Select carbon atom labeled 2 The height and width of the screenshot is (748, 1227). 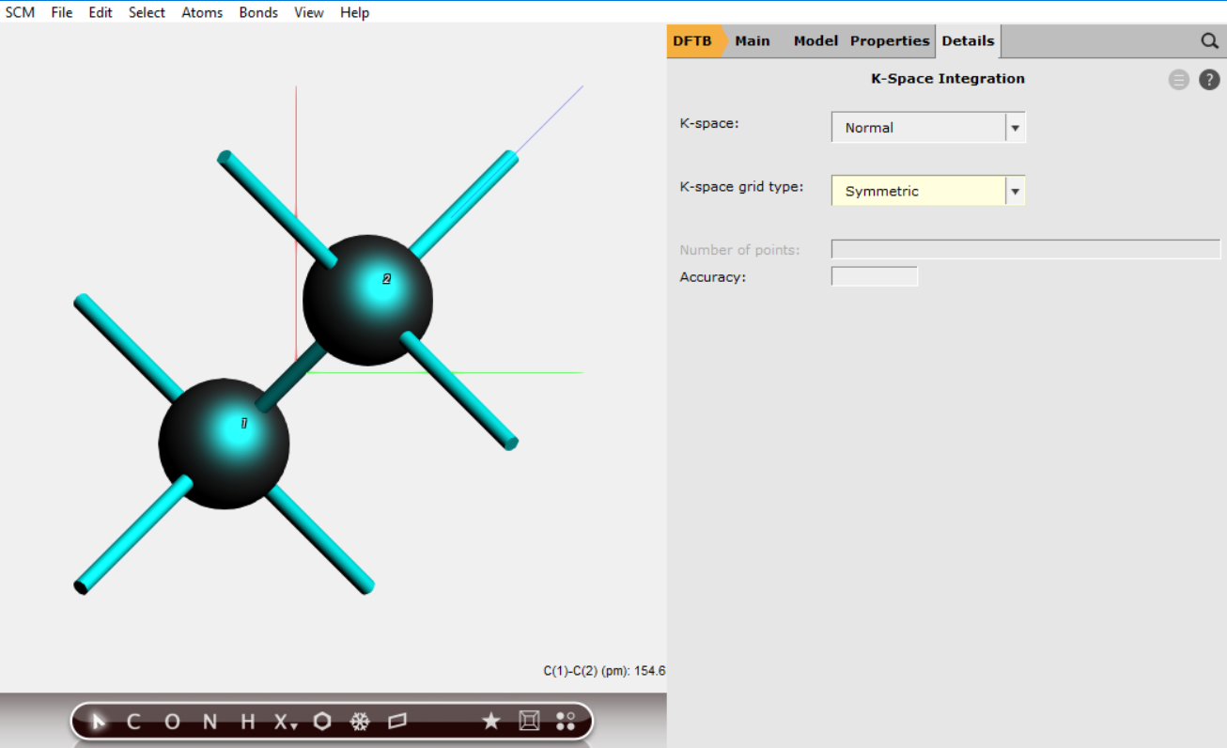(x=367, y=300)
